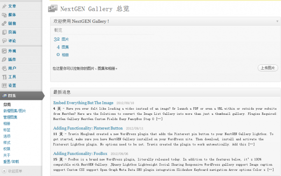Click the 2012/09/11 date text

pos(134,128)
